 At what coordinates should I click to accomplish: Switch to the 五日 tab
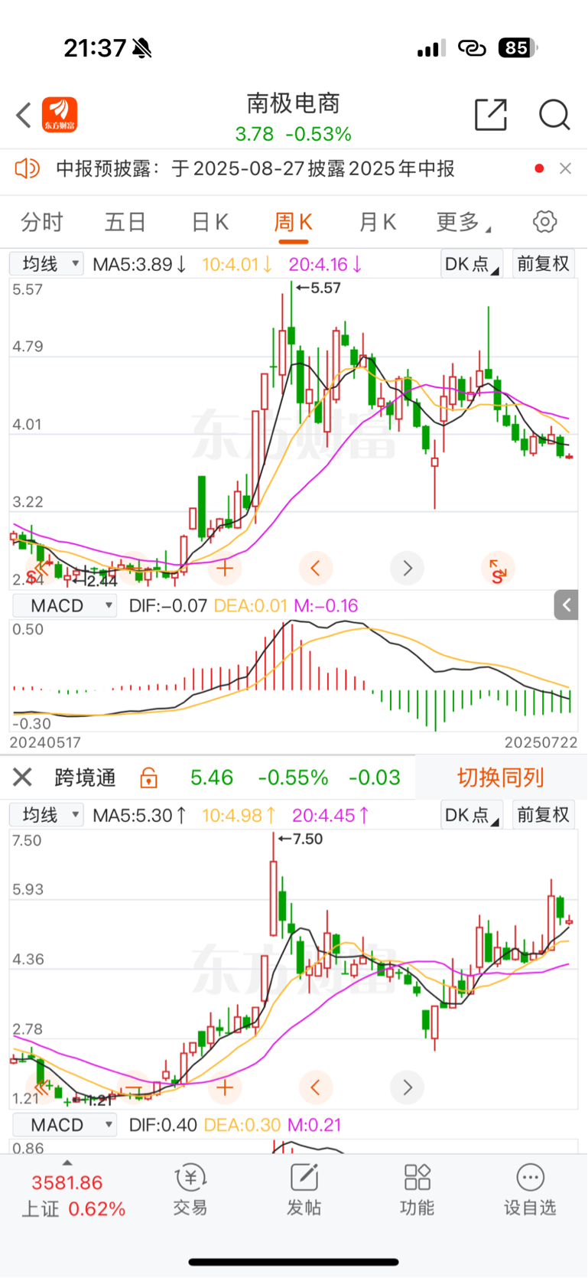(125, 222)
